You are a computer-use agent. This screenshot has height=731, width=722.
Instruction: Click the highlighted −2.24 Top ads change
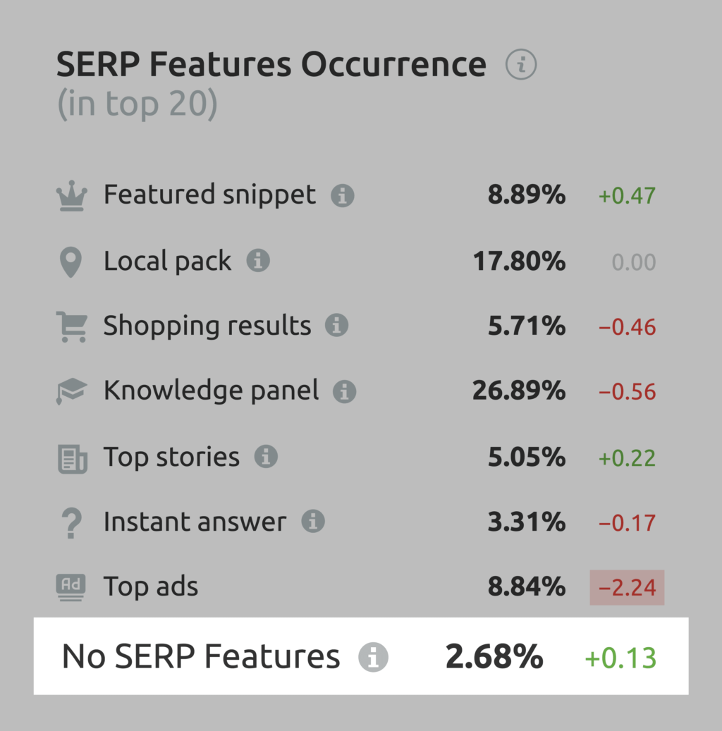coord(628,588)
